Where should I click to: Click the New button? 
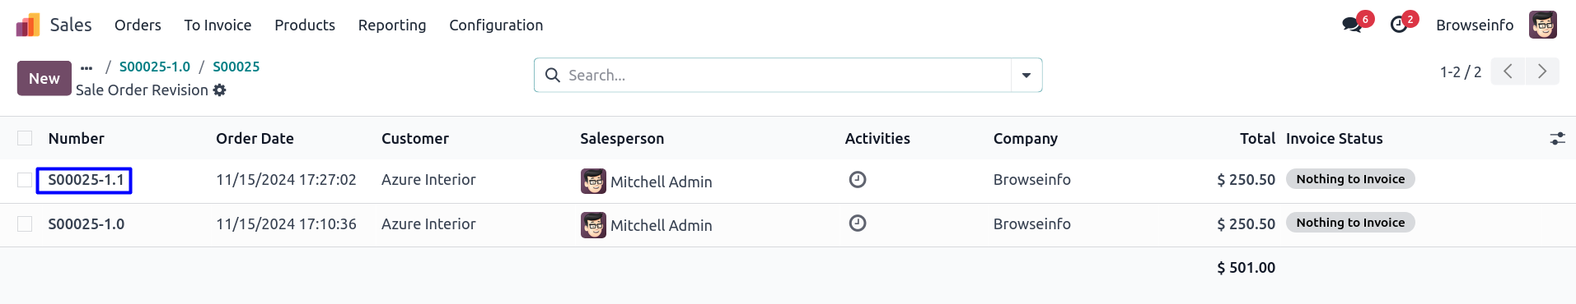coord(44,78)
